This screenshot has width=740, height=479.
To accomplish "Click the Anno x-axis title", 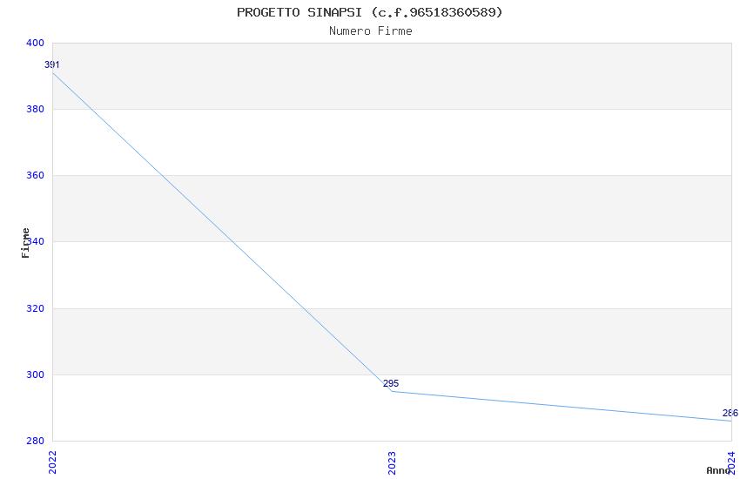I will (718, 470).
